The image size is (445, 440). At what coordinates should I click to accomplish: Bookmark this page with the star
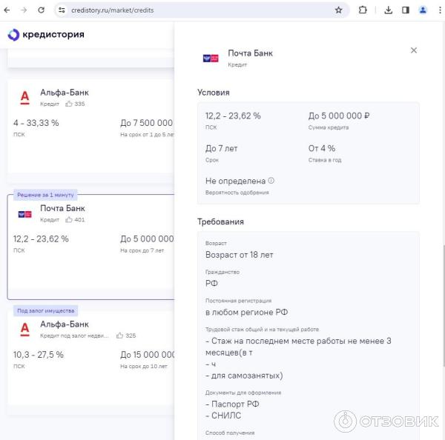338,10
